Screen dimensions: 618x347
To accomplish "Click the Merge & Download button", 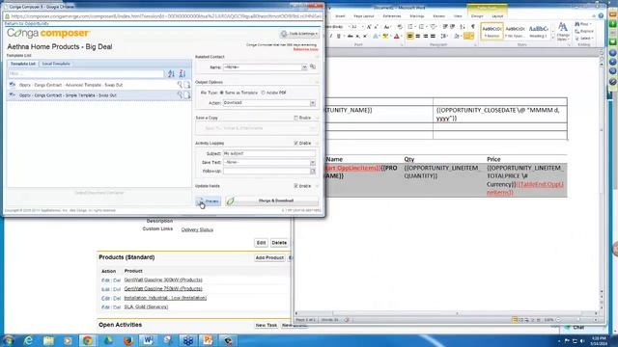I will click(271, 200).
